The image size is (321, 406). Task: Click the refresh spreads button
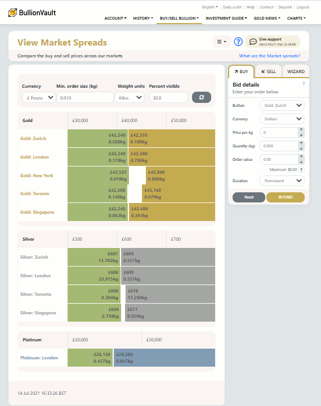point(202,97)
